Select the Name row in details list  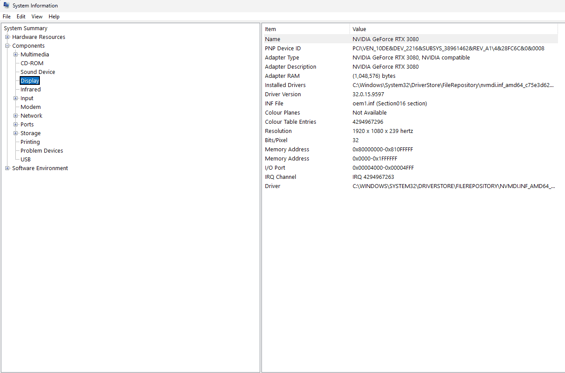coord(410,39)
